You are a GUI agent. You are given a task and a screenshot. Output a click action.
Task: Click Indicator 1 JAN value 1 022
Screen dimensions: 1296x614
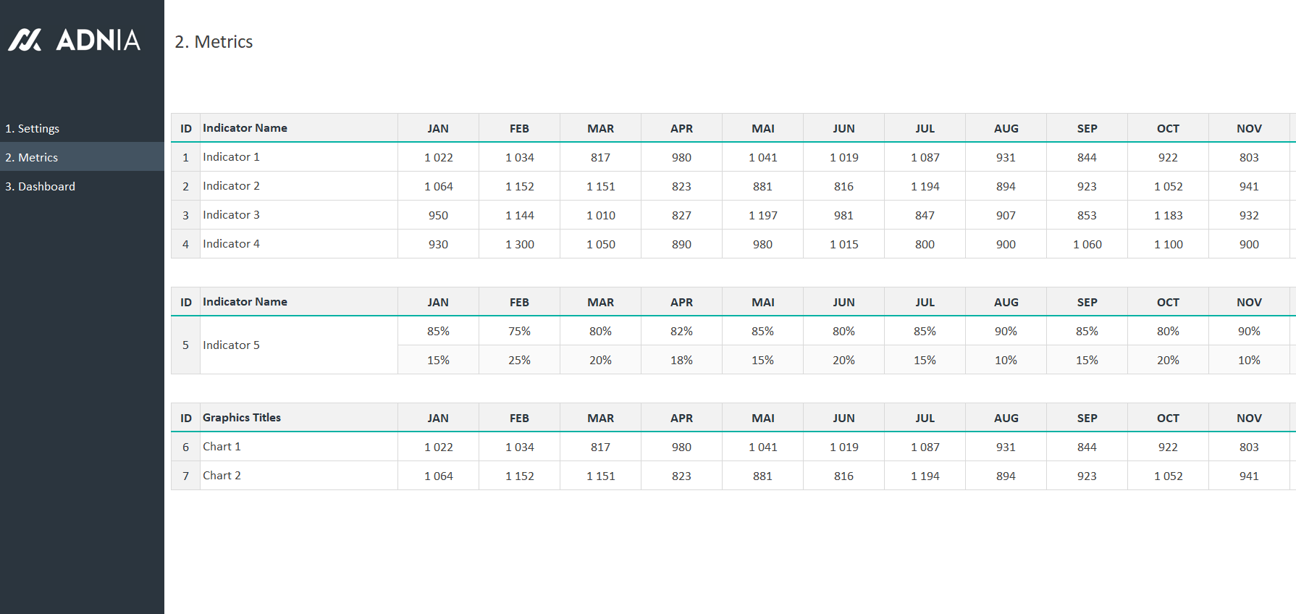438,157
